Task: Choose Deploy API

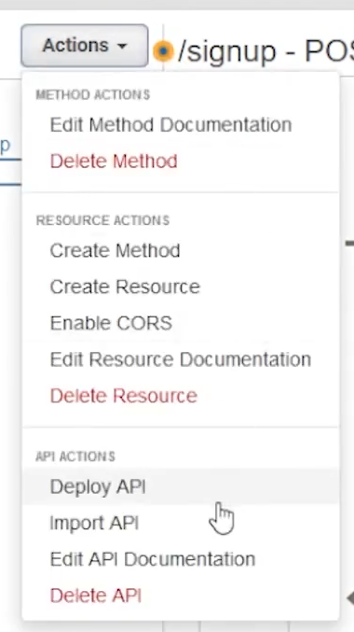Action: click(x=181, y=486)
